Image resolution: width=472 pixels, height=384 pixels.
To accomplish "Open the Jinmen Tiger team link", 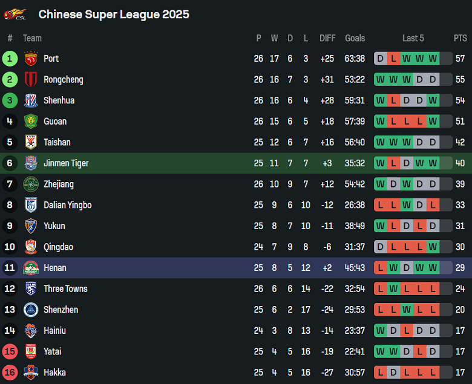I will [66, 163].
